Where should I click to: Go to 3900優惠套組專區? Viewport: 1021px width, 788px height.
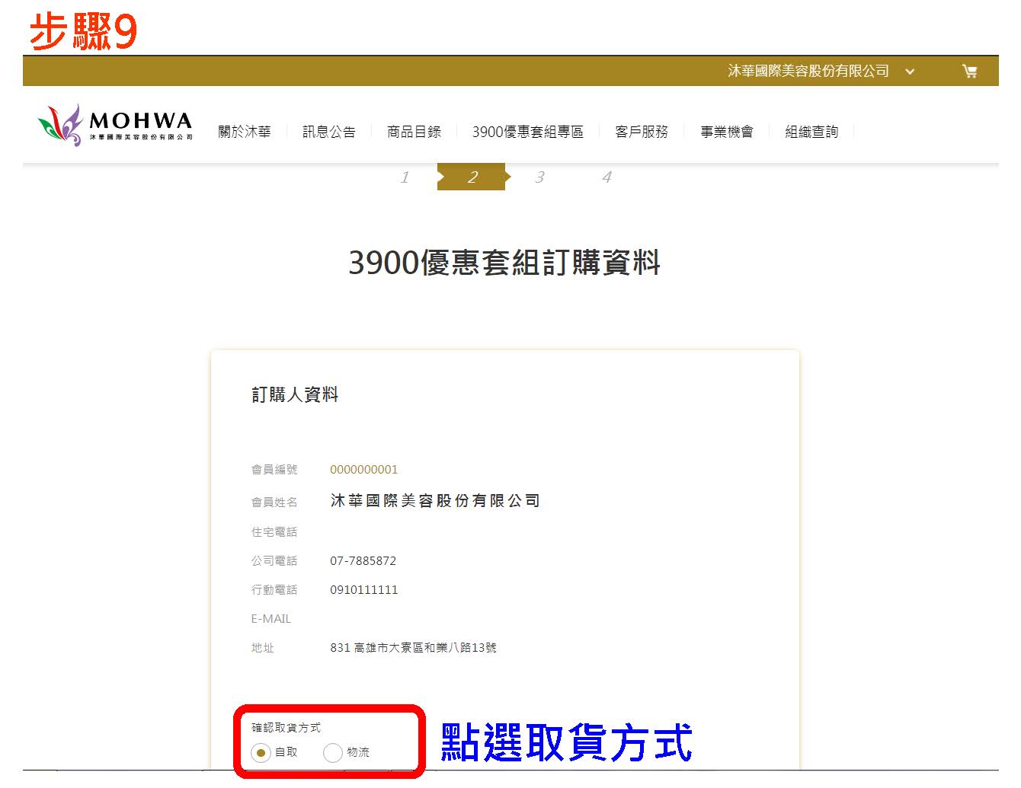tap(527, 132)
